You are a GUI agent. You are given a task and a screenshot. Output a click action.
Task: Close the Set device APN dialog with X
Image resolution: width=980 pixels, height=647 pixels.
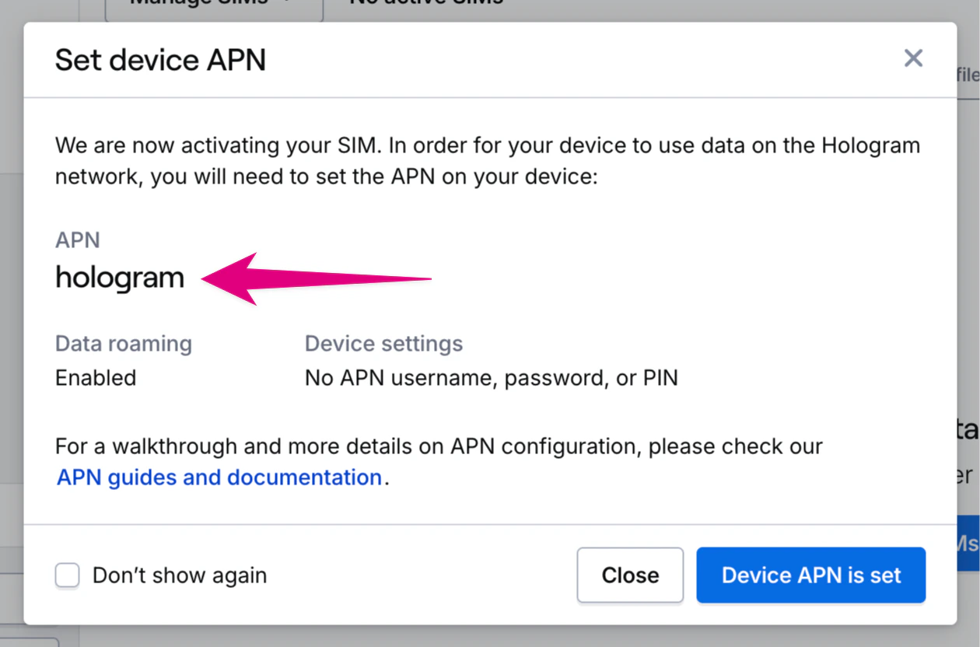pyautogui.click(x=913, y=58)
